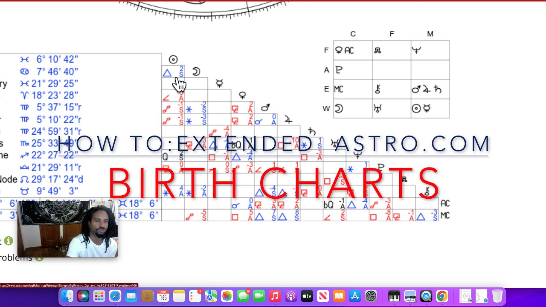546x307 pixels.
Task: Click the Sun Mercury water-mutable cell
Action: pyautogui.click(x=430, y=109)
